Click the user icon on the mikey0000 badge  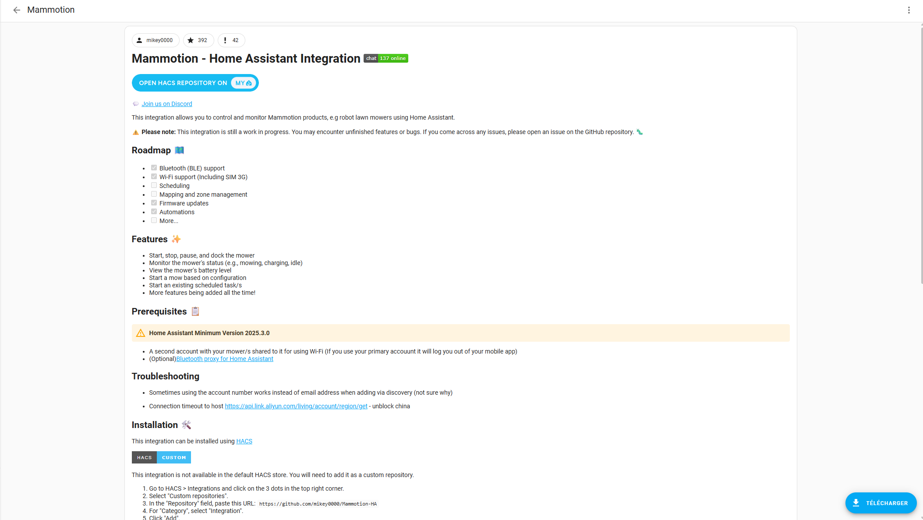(x=139, y=40)
